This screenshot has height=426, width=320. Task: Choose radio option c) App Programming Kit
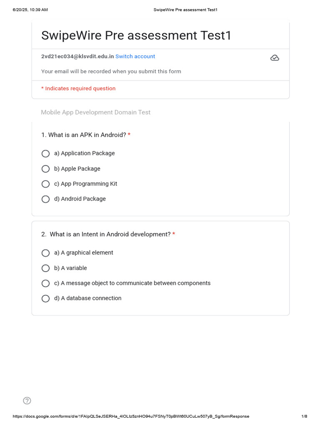(46, 184)
